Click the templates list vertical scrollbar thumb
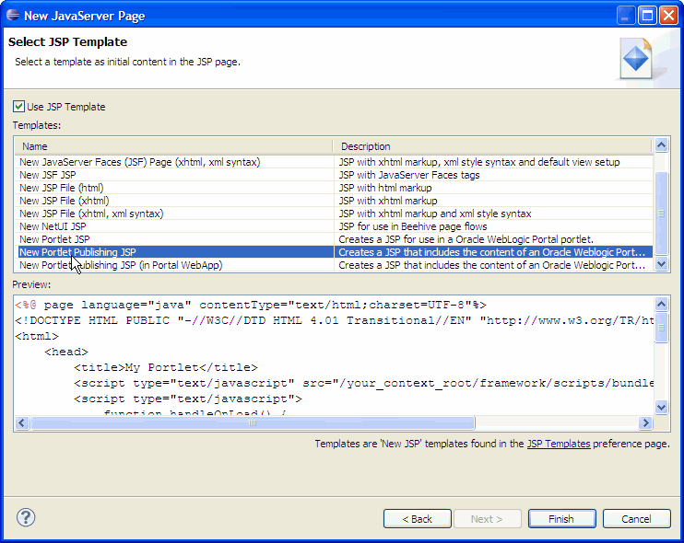684x543 pixels. click(x=661, y=213)
